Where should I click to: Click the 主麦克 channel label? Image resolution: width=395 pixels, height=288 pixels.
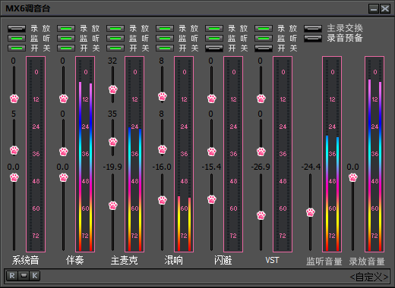coord(125,260)
